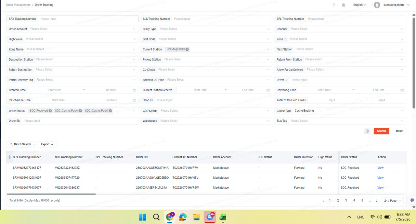
Task: Open Delivering Time calendar icon
Action: pos(402,90)
